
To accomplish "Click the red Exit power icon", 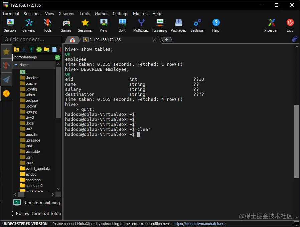I will 290,25.
